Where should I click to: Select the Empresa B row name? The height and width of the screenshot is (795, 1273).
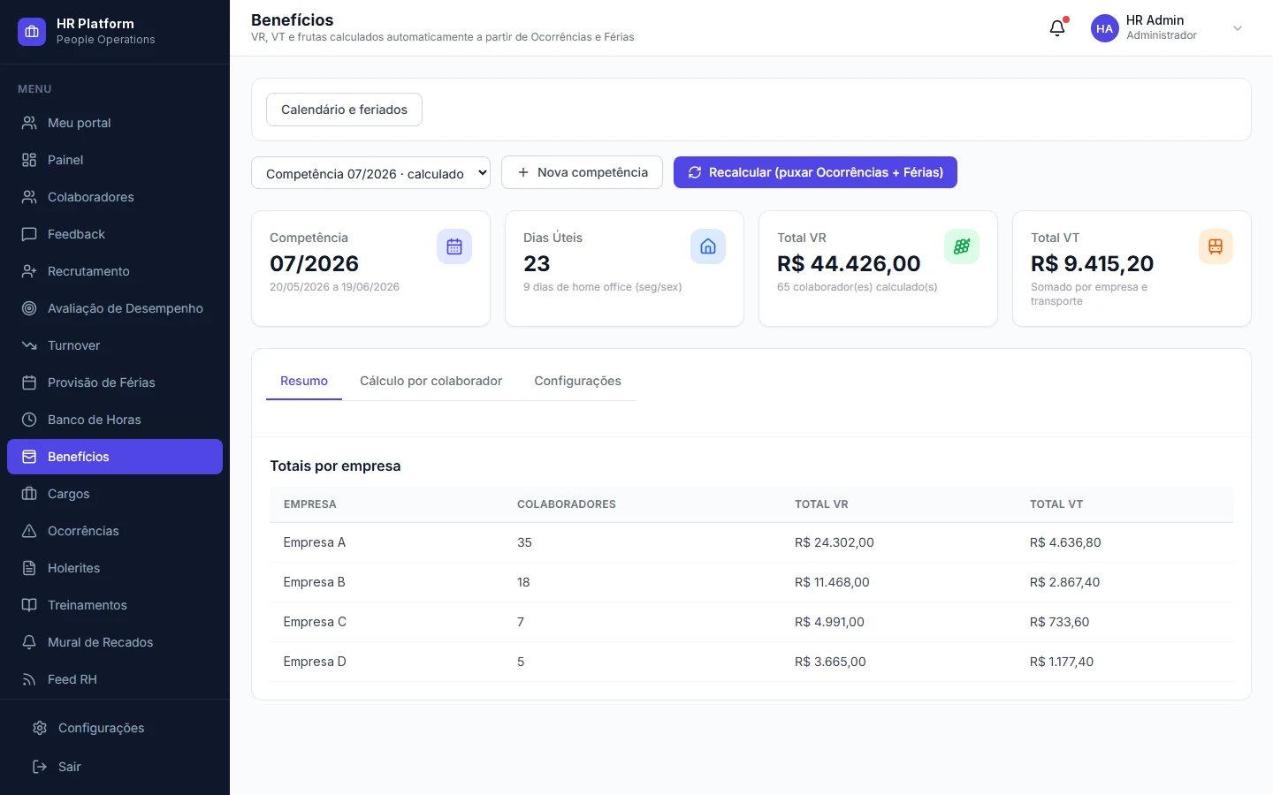(315, 582)
